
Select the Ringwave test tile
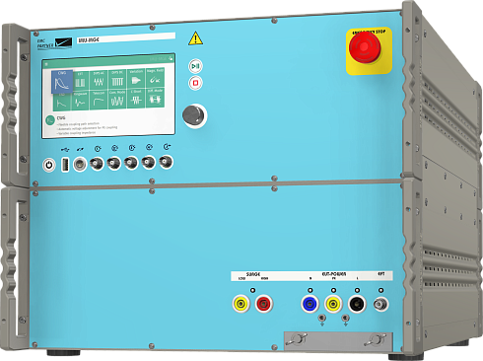click(80, 101)
